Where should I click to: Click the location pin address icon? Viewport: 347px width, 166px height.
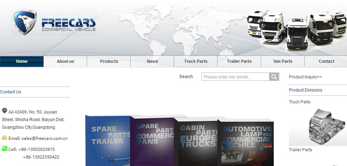click(x=4, y=111)
